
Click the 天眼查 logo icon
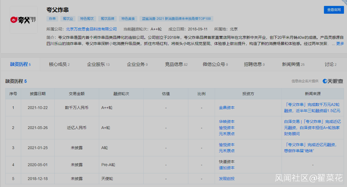[x=333, y=81]
